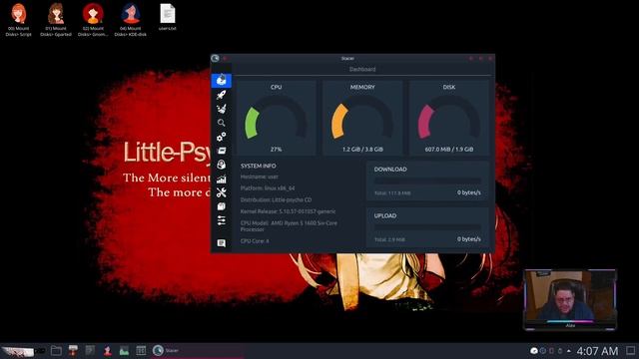Click the blue circular tray icon

tap(543, 351)
